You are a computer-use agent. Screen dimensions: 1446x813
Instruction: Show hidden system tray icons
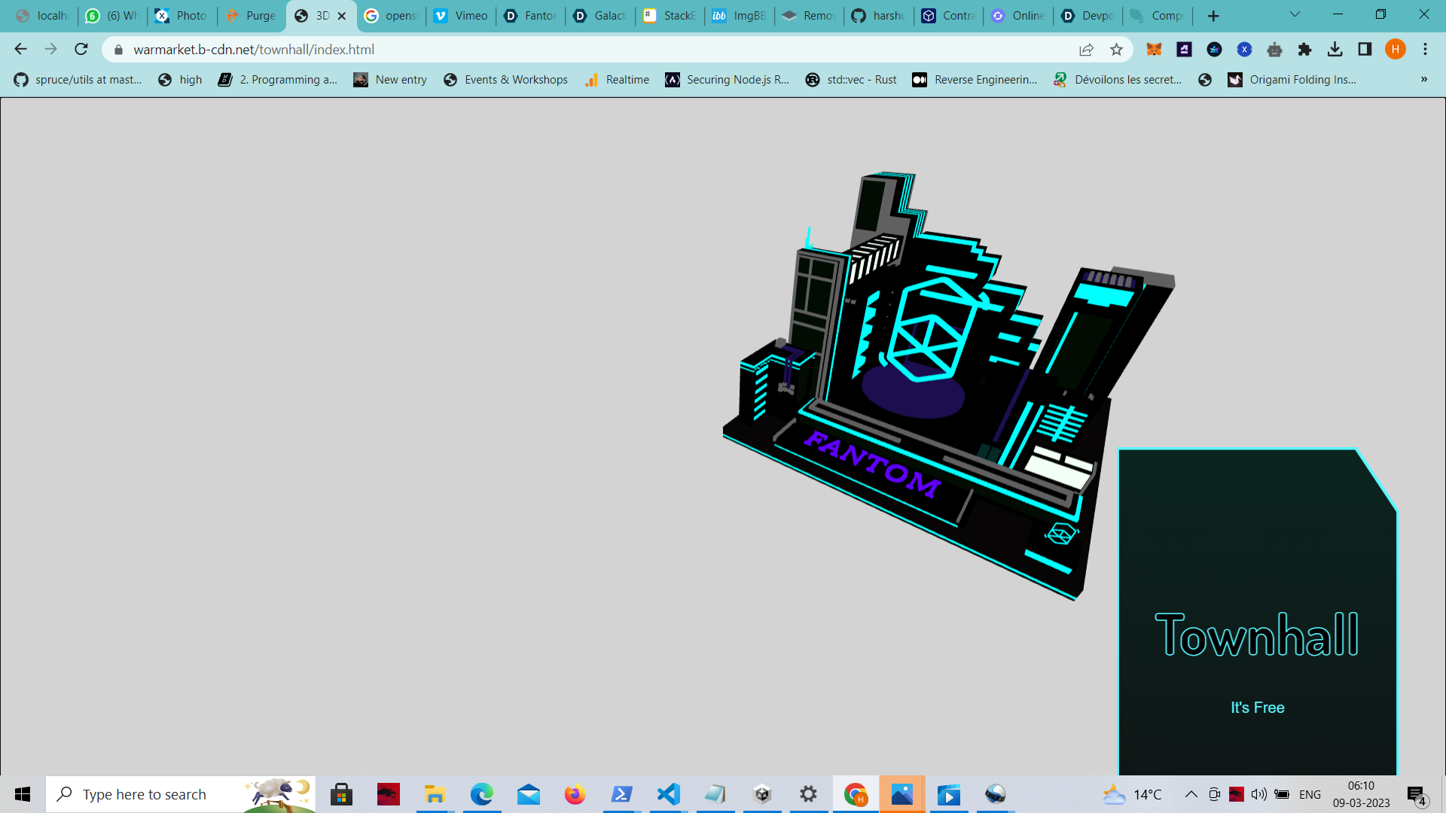pyautogui.click(x=1191, y=794)
